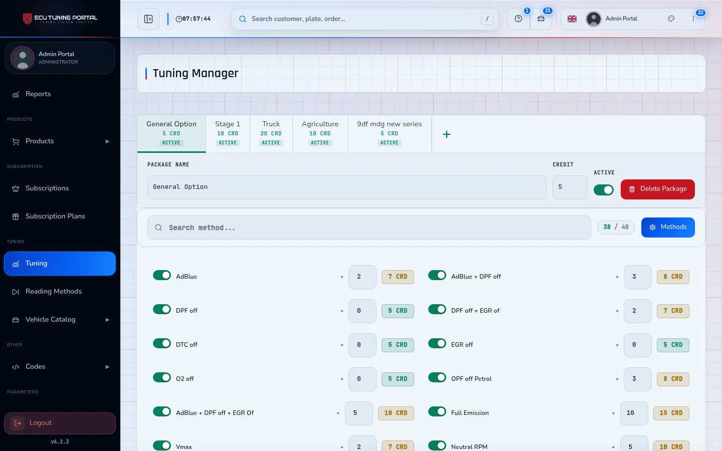Click the ECU Tuning Portal logo
This screenshot has width=722, height=451.
[60, 19]
